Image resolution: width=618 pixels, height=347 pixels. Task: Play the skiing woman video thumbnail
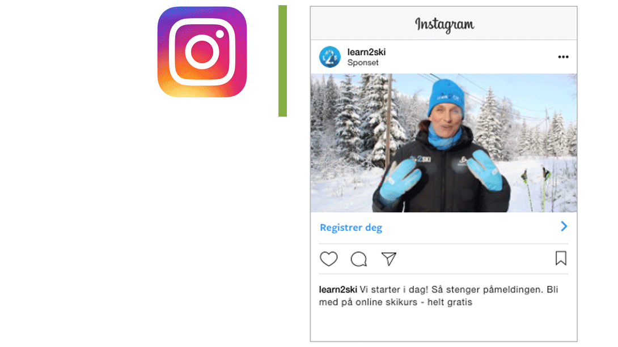coord(443,143)
